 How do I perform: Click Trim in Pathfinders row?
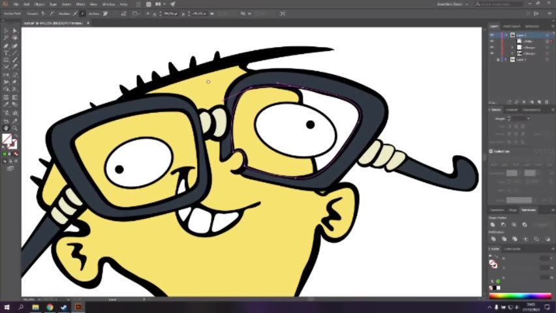pyautogui.click(x=504, y=239)
